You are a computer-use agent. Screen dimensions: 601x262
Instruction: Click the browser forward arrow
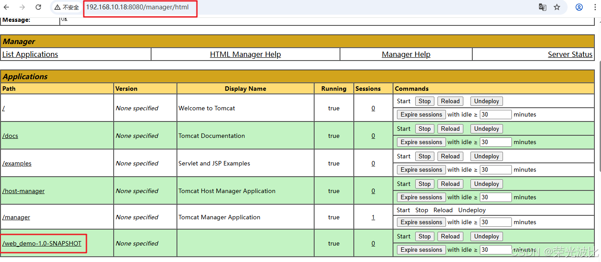click(x=22, y=7)
